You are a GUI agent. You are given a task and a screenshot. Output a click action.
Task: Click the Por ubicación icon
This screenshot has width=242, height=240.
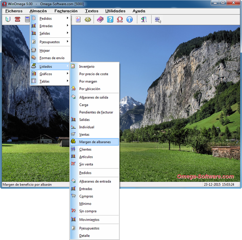pyautogui.click(x=73, y=89)
